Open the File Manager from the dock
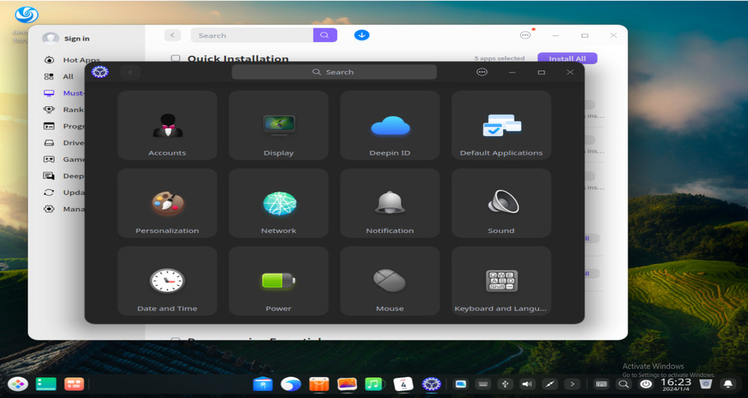Screen dimensions: 748x398 263,385
